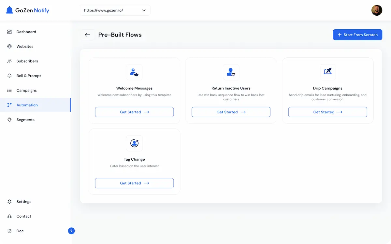Image resolution: width=391 pixels, height=244 pixels.
Task: Switch to the Automation section
Action: (27, 105)
